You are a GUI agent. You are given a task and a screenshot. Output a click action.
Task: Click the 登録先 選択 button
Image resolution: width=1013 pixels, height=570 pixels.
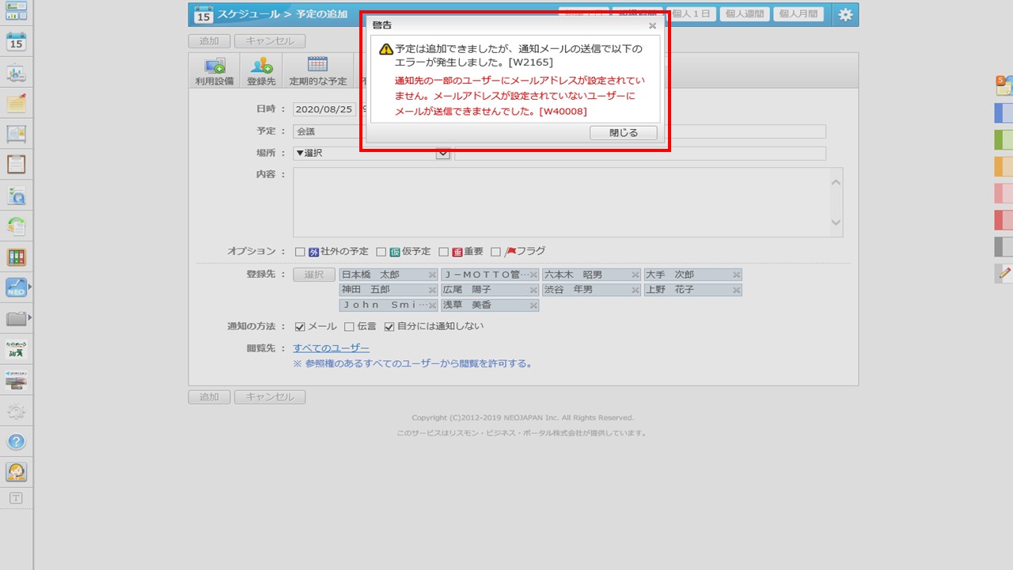314,275
